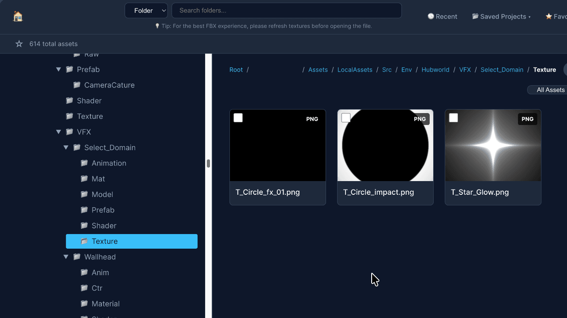Image resolution: width=567 pixels, height=318 pixels.
Task: Check the T_Star_Glow.png selection checkbox
Action: [x=453, y=117]
